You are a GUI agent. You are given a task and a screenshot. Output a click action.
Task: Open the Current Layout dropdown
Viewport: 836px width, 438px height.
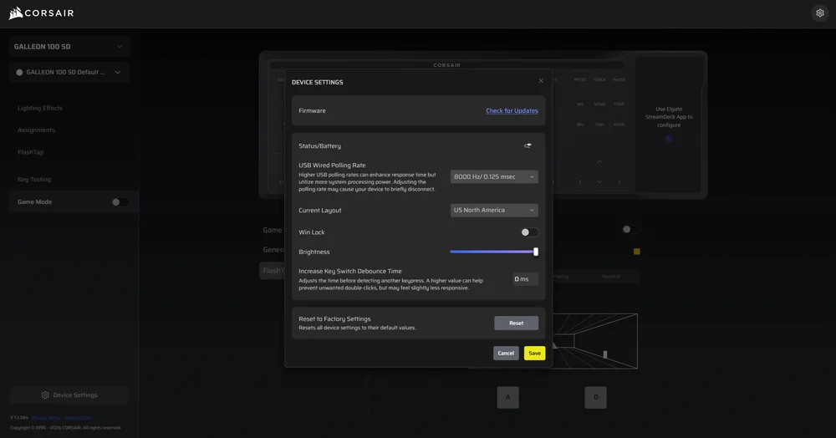click(494, 210)
